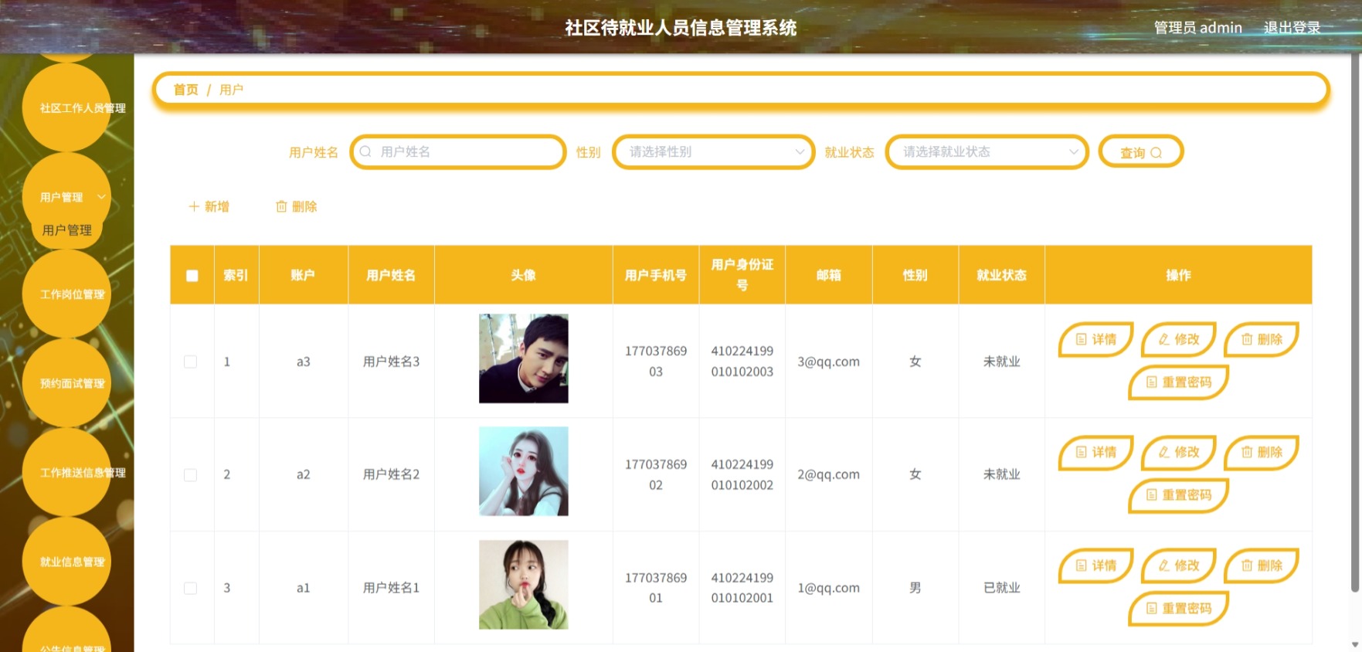Screen dimensions: 1362x652
Task: Click the plus icon next to 新增
Action: pos(194,206)
